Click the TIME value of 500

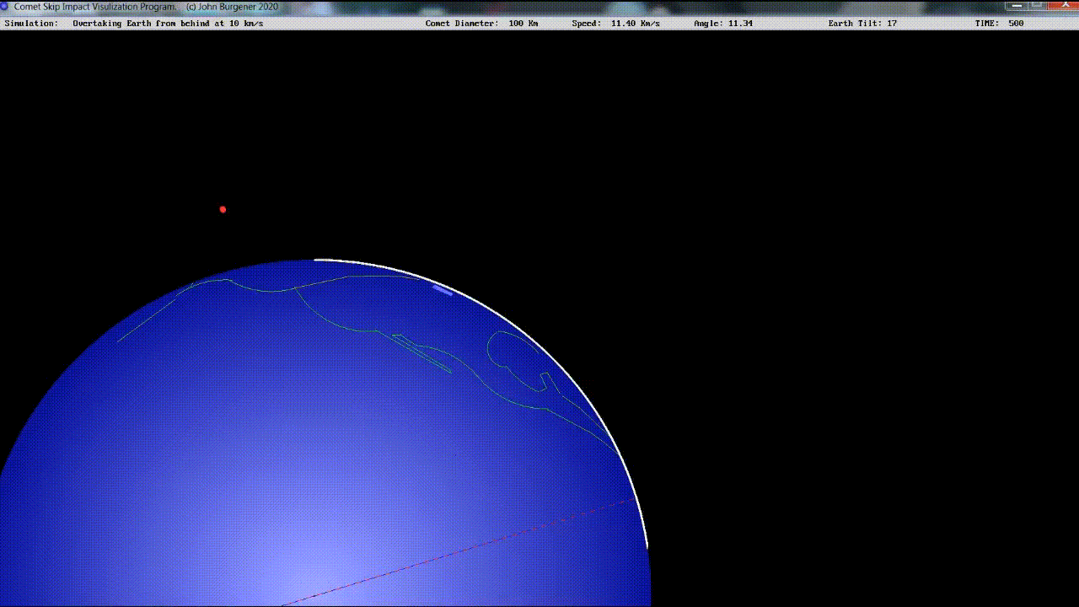(1016, 24)
